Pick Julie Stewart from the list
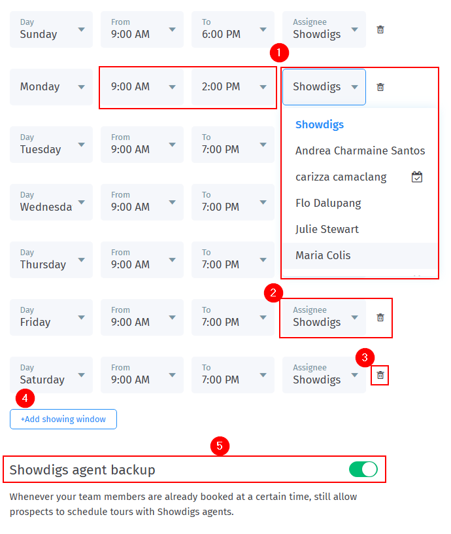Viewport: 451px width, 534px height. 327,229
